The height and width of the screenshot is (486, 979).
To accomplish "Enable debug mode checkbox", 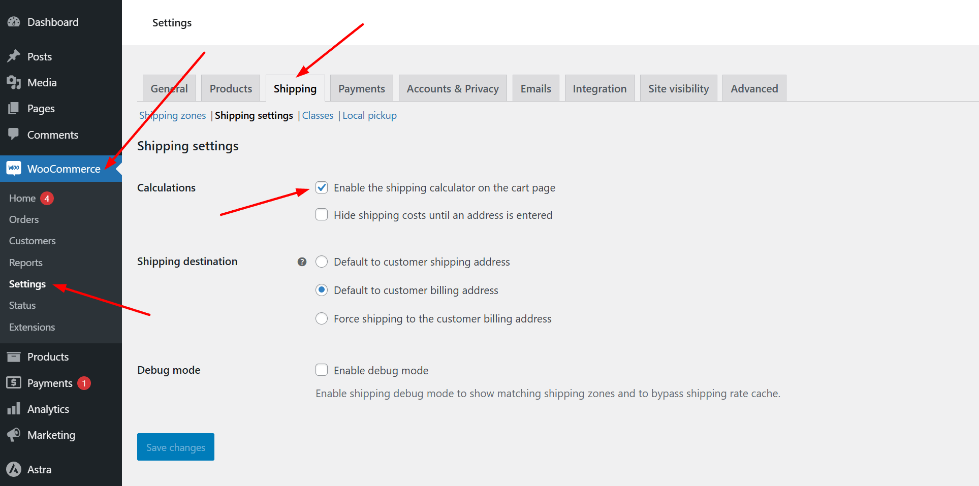I will point(322,370).
